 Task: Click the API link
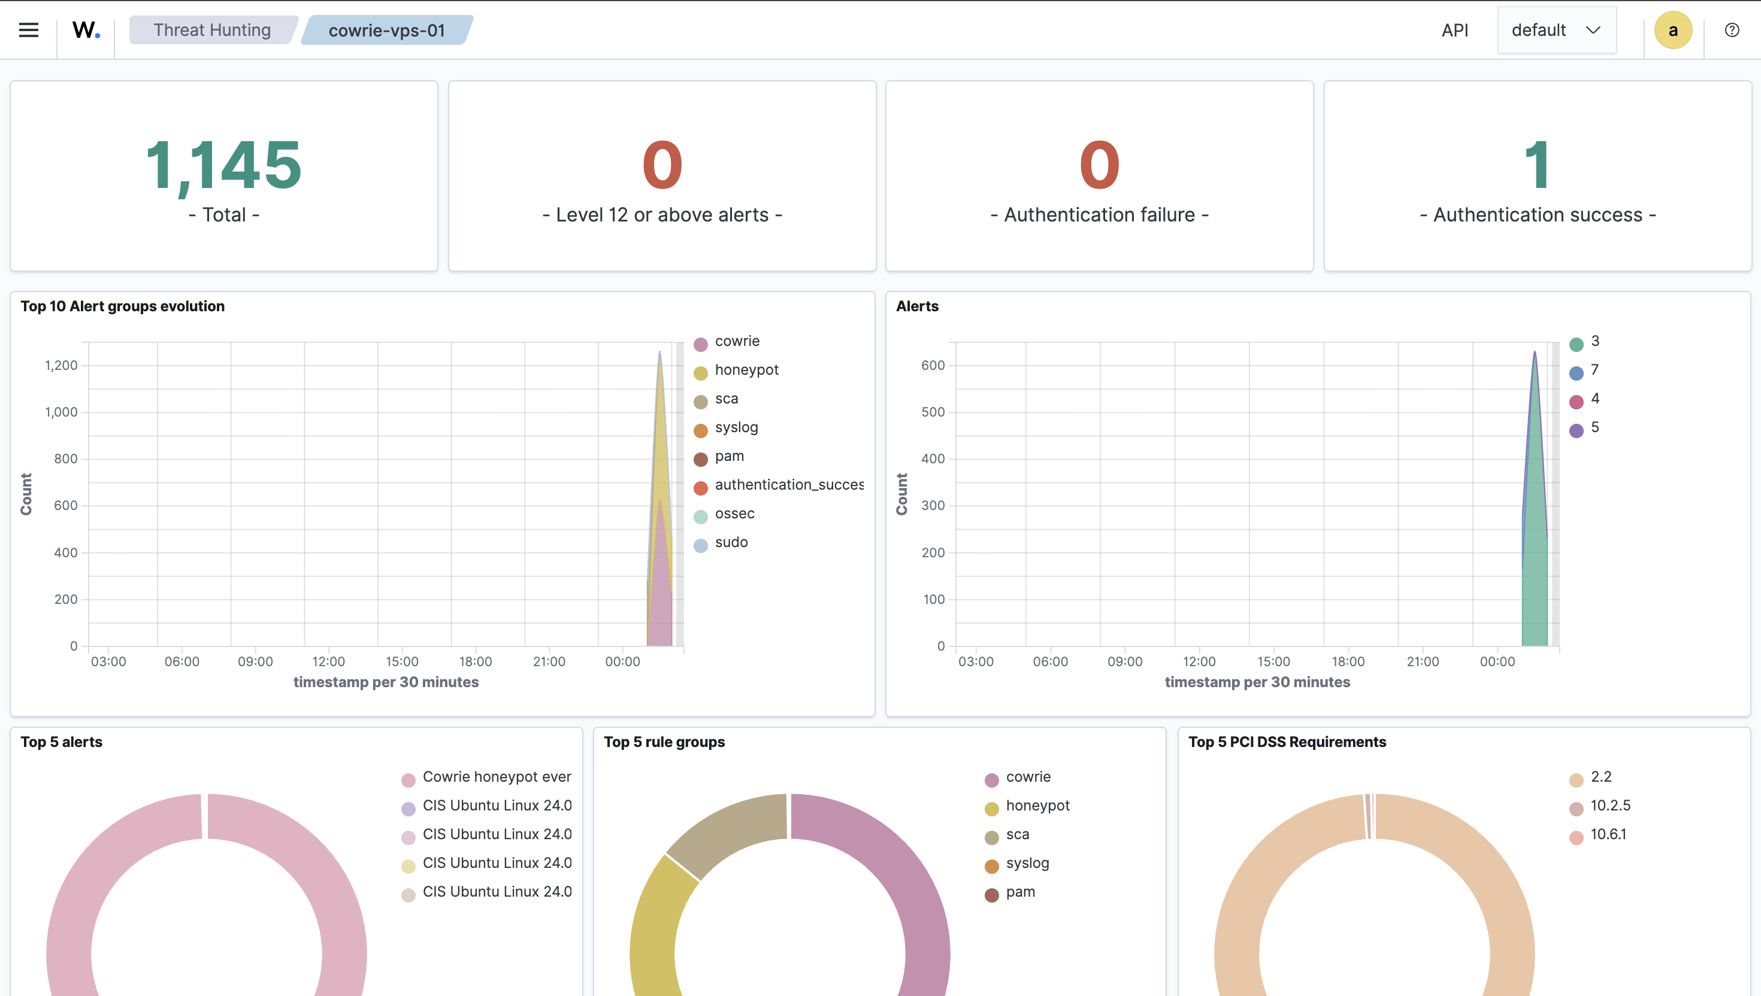(1455, 29)
